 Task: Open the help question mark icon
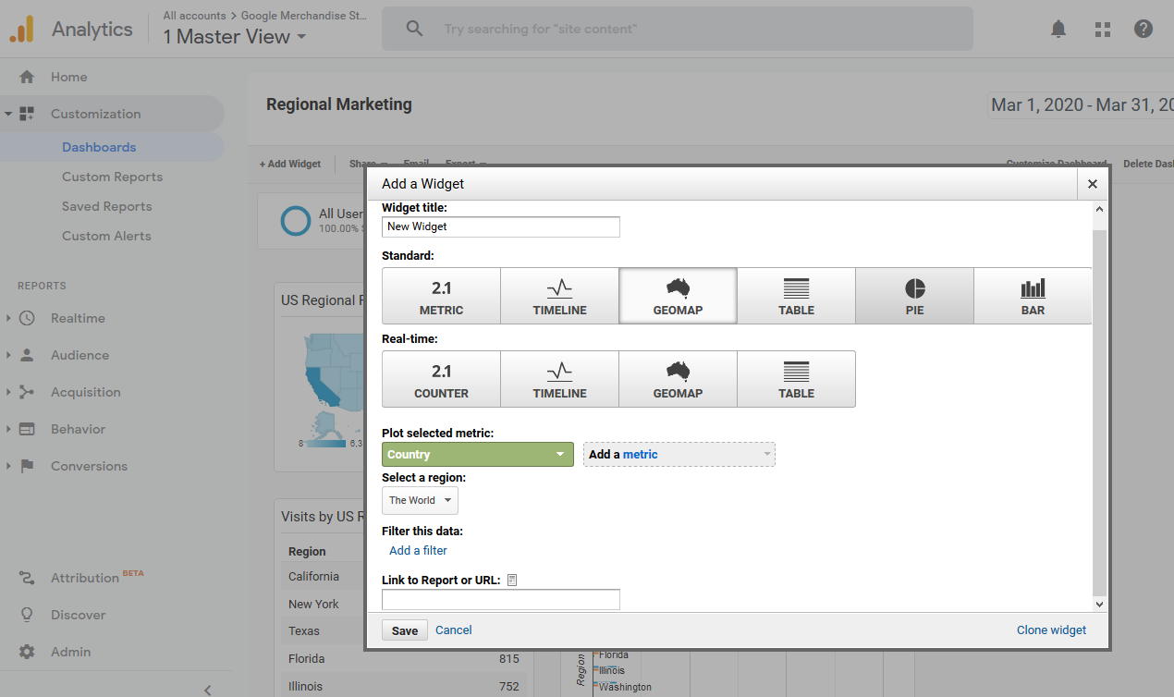[x=1143, y=30]
